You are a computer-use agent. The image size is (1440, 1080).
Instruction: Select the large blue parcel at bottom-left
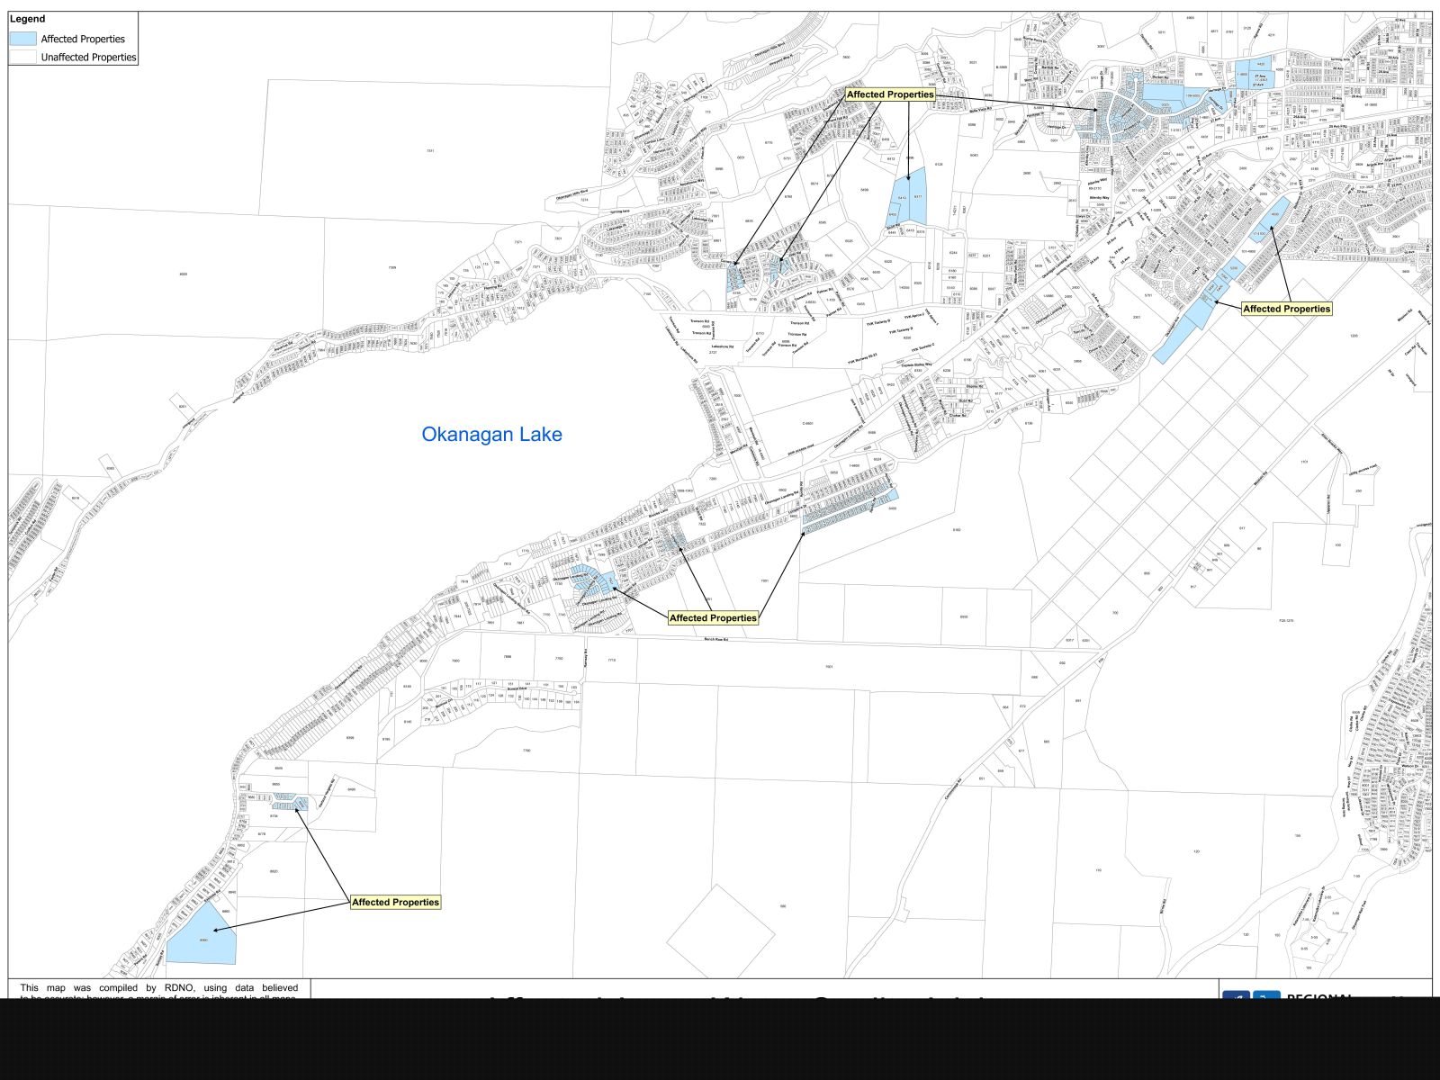pyautogui.click(x=202, y=936)
